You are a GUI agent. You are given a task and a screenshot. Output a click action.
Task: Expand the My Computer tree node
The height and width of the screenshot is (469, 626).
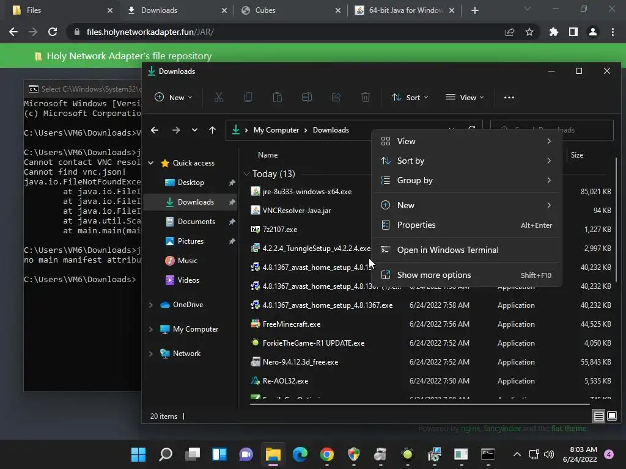point(151,329)
